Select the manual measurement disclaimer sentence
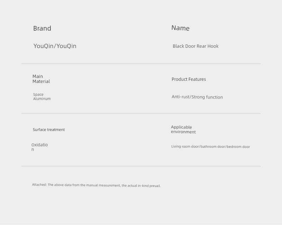282x225 pixels. point(104,185)
